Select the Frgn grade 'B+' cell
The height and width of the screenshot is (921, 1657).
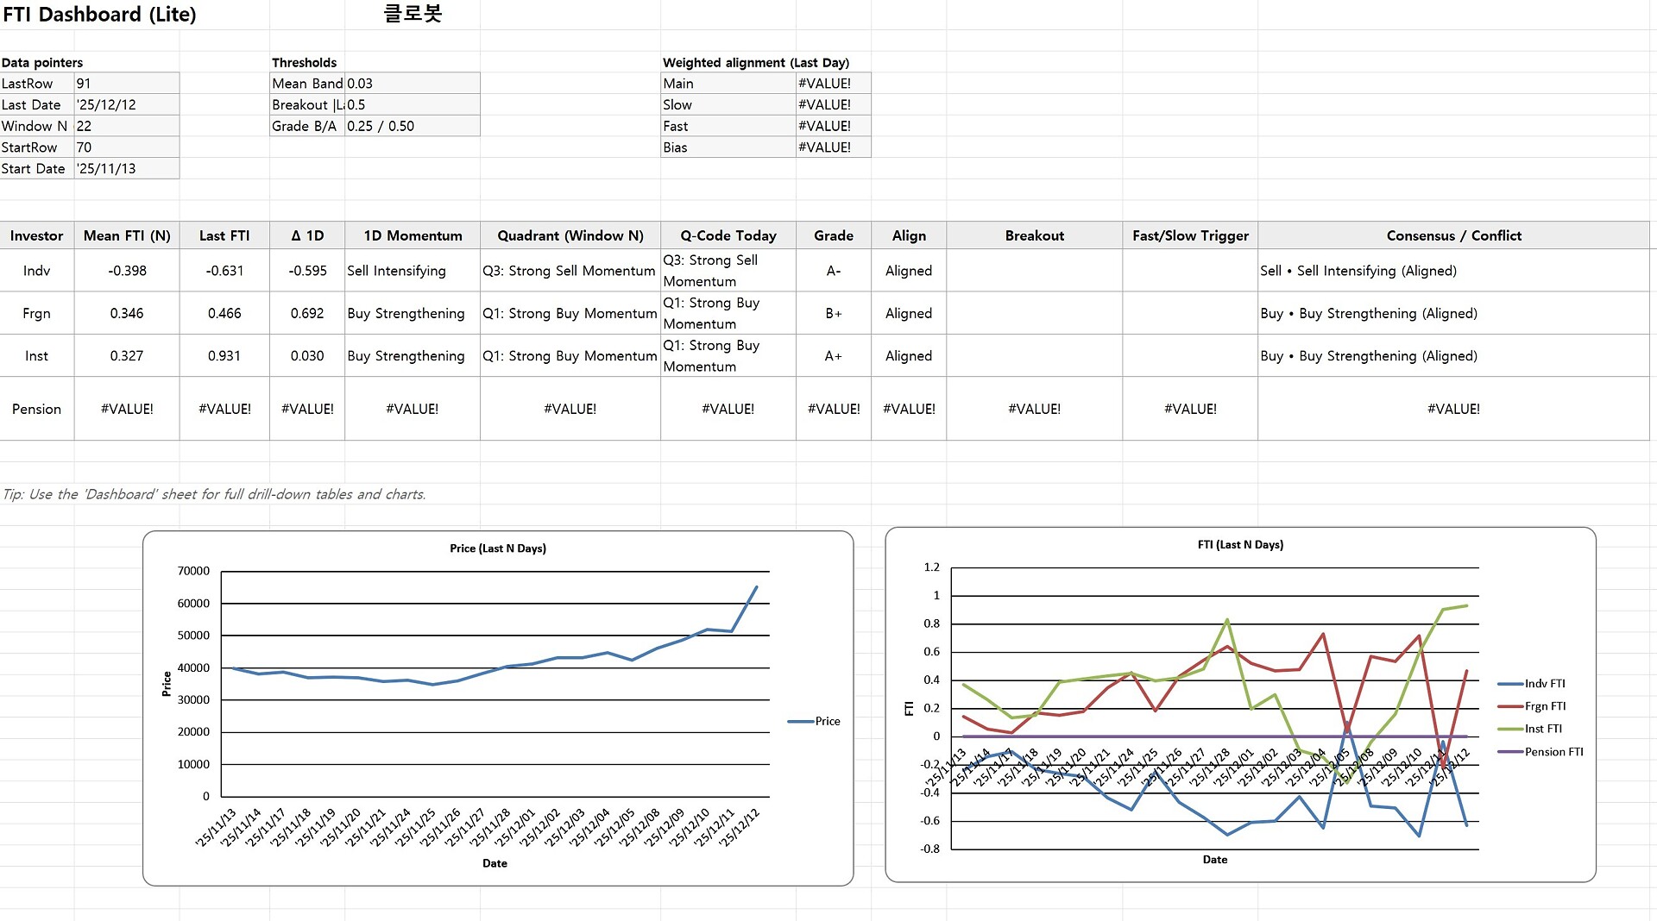(x=834, y=313)
